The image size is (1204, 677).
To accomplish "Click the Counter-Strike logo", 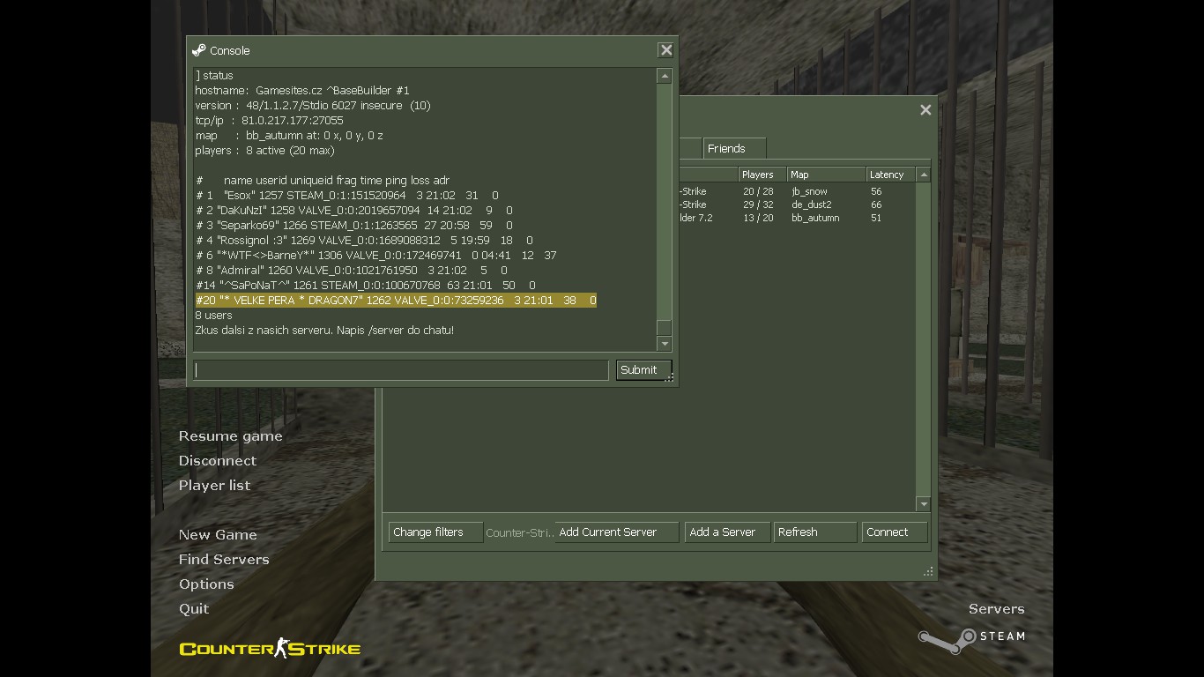I will click(270, 649).
